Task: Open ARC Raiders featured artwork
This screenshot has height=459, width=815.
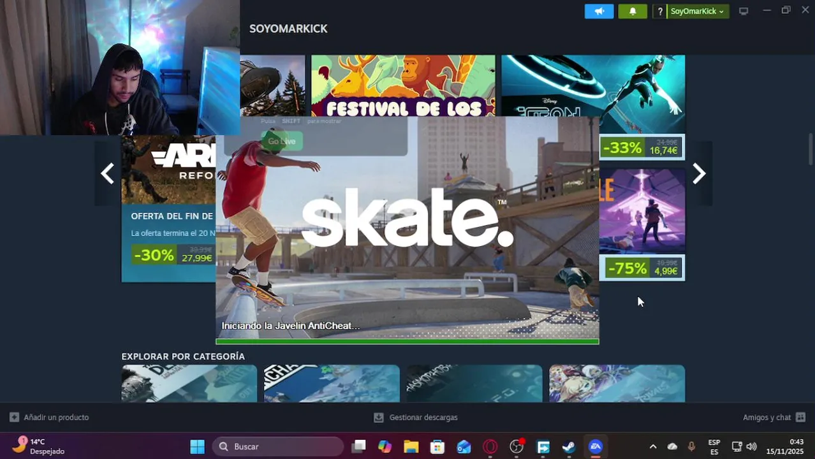Action: pyautogui.click(x=168, y=170)
